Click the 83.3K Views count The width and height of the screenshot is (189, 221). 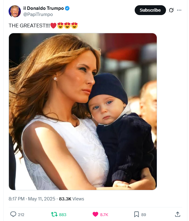pos(71,199)
